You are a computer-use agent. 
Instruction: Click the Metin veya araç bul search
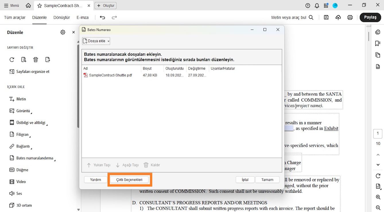click(x=292, y=17)
